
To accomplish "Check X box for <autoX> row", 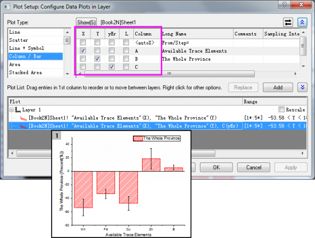I will tap(83, 42).
